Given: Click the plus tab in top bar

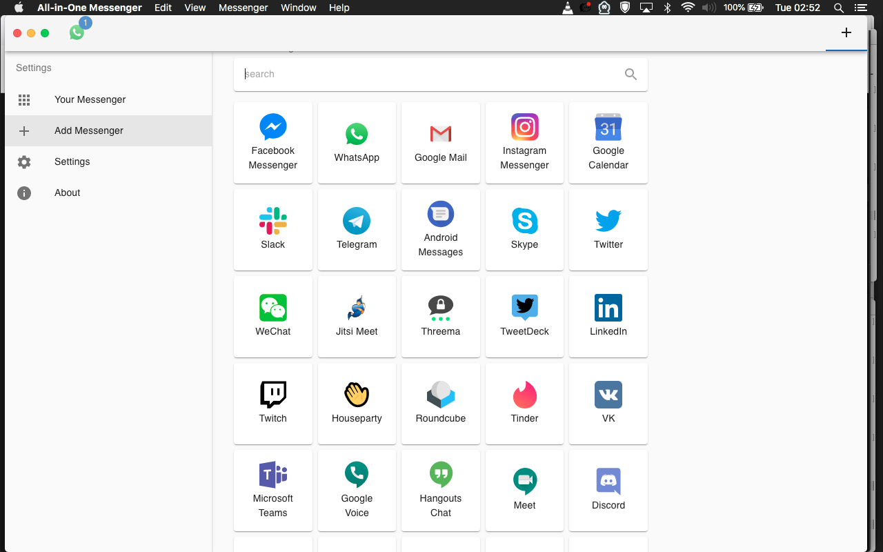Looking at the screenshot, I should coord(846,32).
